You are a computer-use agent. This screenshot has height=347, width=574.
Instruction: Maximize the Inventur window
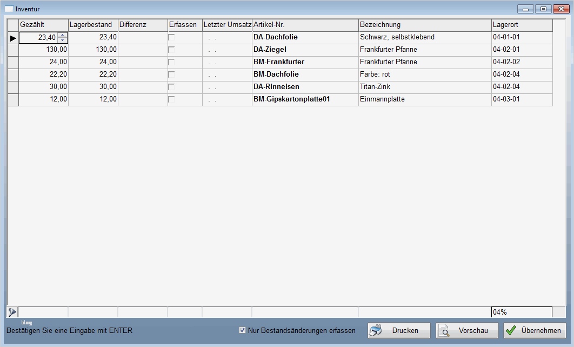[543, 9]
